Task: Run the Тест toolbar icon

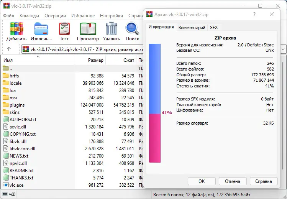Action: (x=64, y=29)
